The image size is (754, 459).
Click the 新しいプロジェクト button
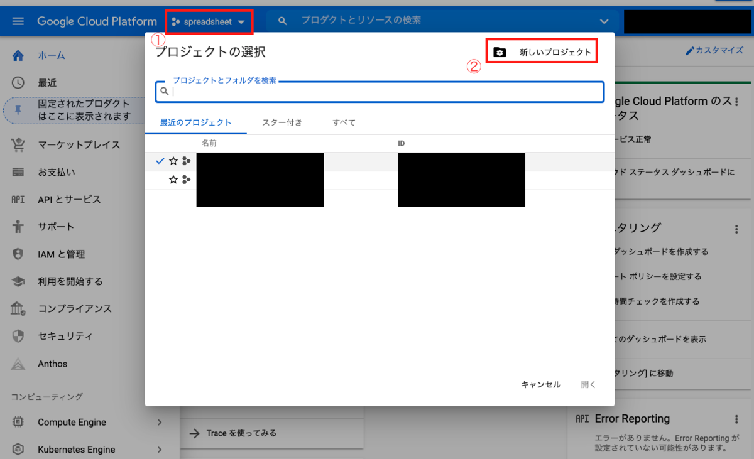coord(542,52)
